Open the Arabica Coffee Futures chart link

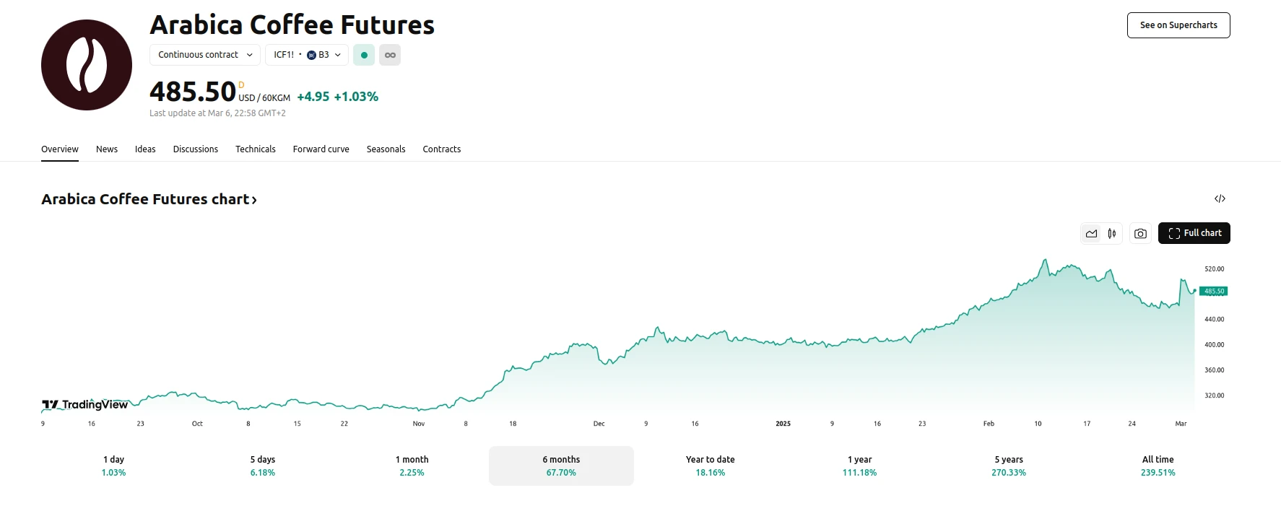coord(149,199)
